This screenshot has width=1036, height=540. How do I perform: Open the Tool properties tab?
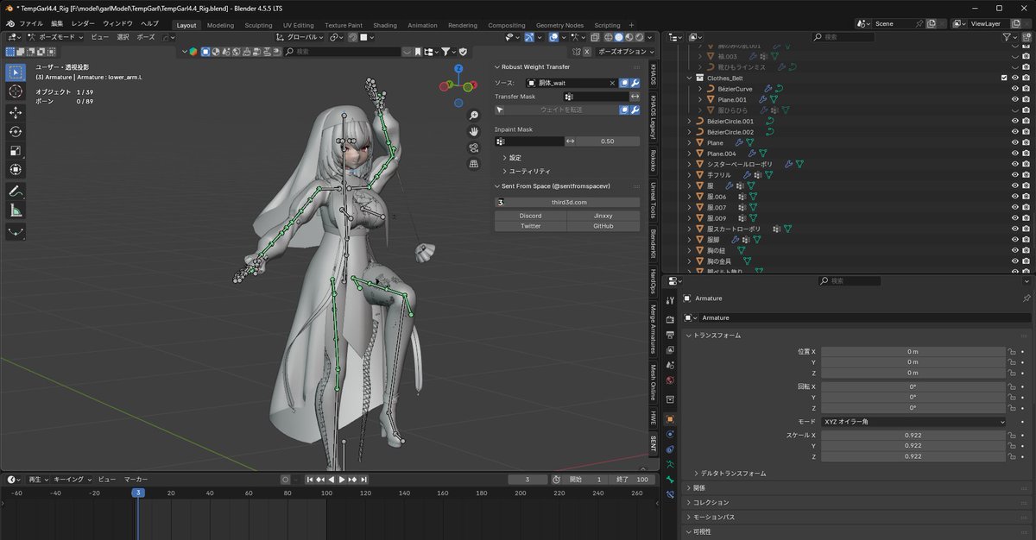(671, 300)
